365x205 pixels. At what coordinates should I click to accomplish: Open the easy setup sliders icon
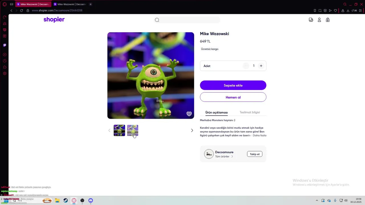(x=361, y=11)
